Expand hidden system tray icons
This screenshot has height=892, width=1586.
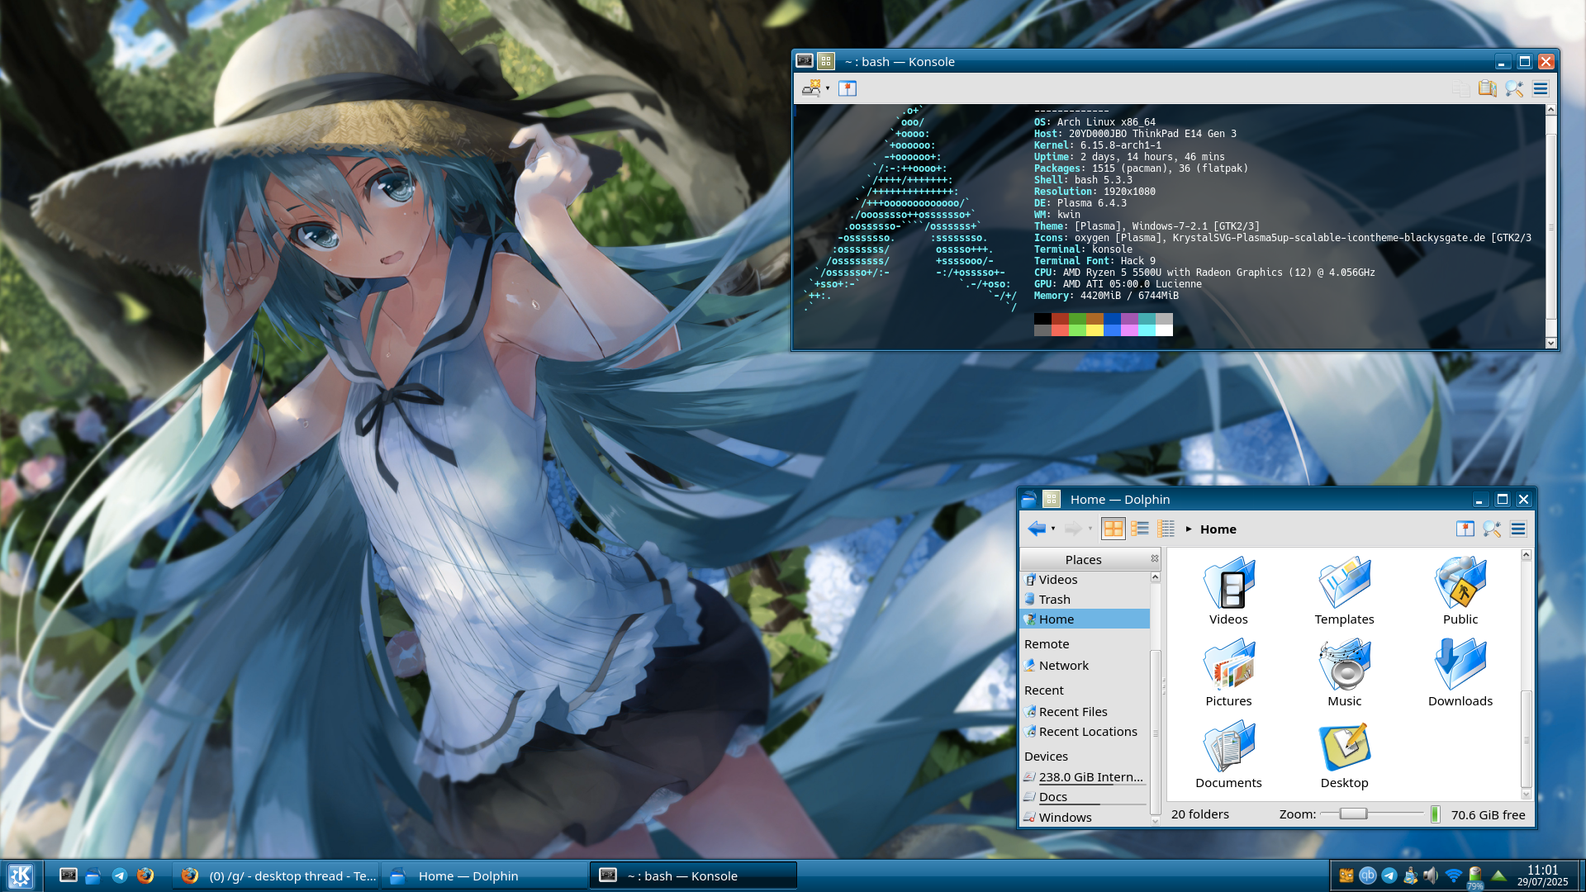1498,875
